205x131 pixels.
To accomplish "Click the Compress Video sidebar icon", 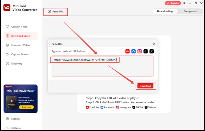I will coord(8,45).
